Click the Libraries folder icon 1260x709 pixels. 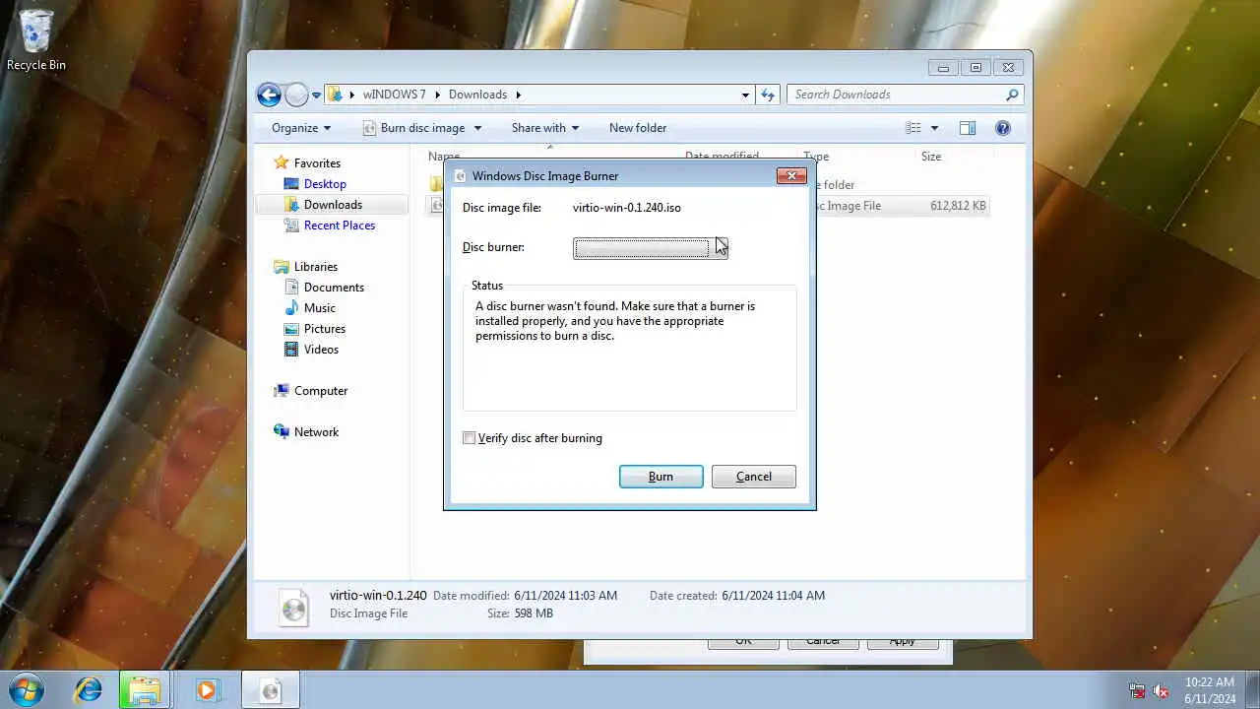point(282,267)
